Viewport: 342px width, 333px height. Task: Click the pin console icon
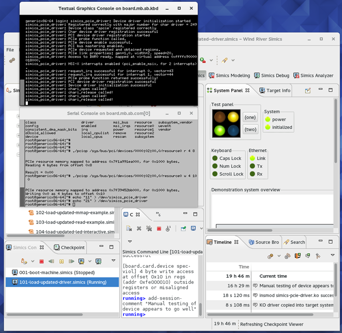tap(183, 229)
